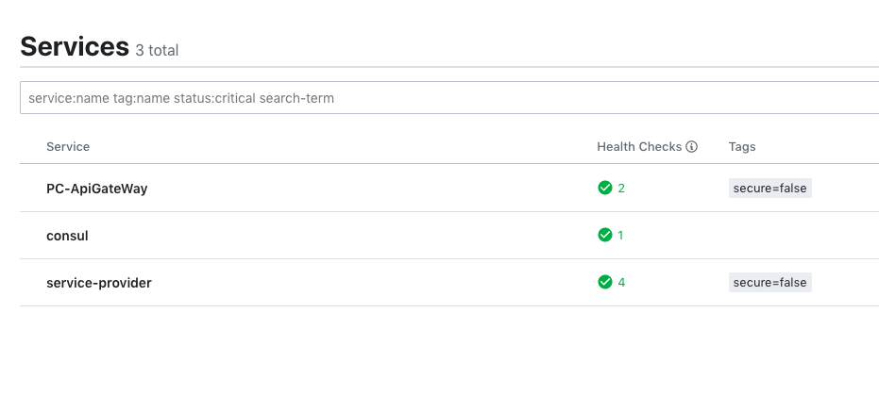This screenshot has width=879, height=395.
Task: Click the empty Tags cell in consul row
Action: click(x=802, y=235)
